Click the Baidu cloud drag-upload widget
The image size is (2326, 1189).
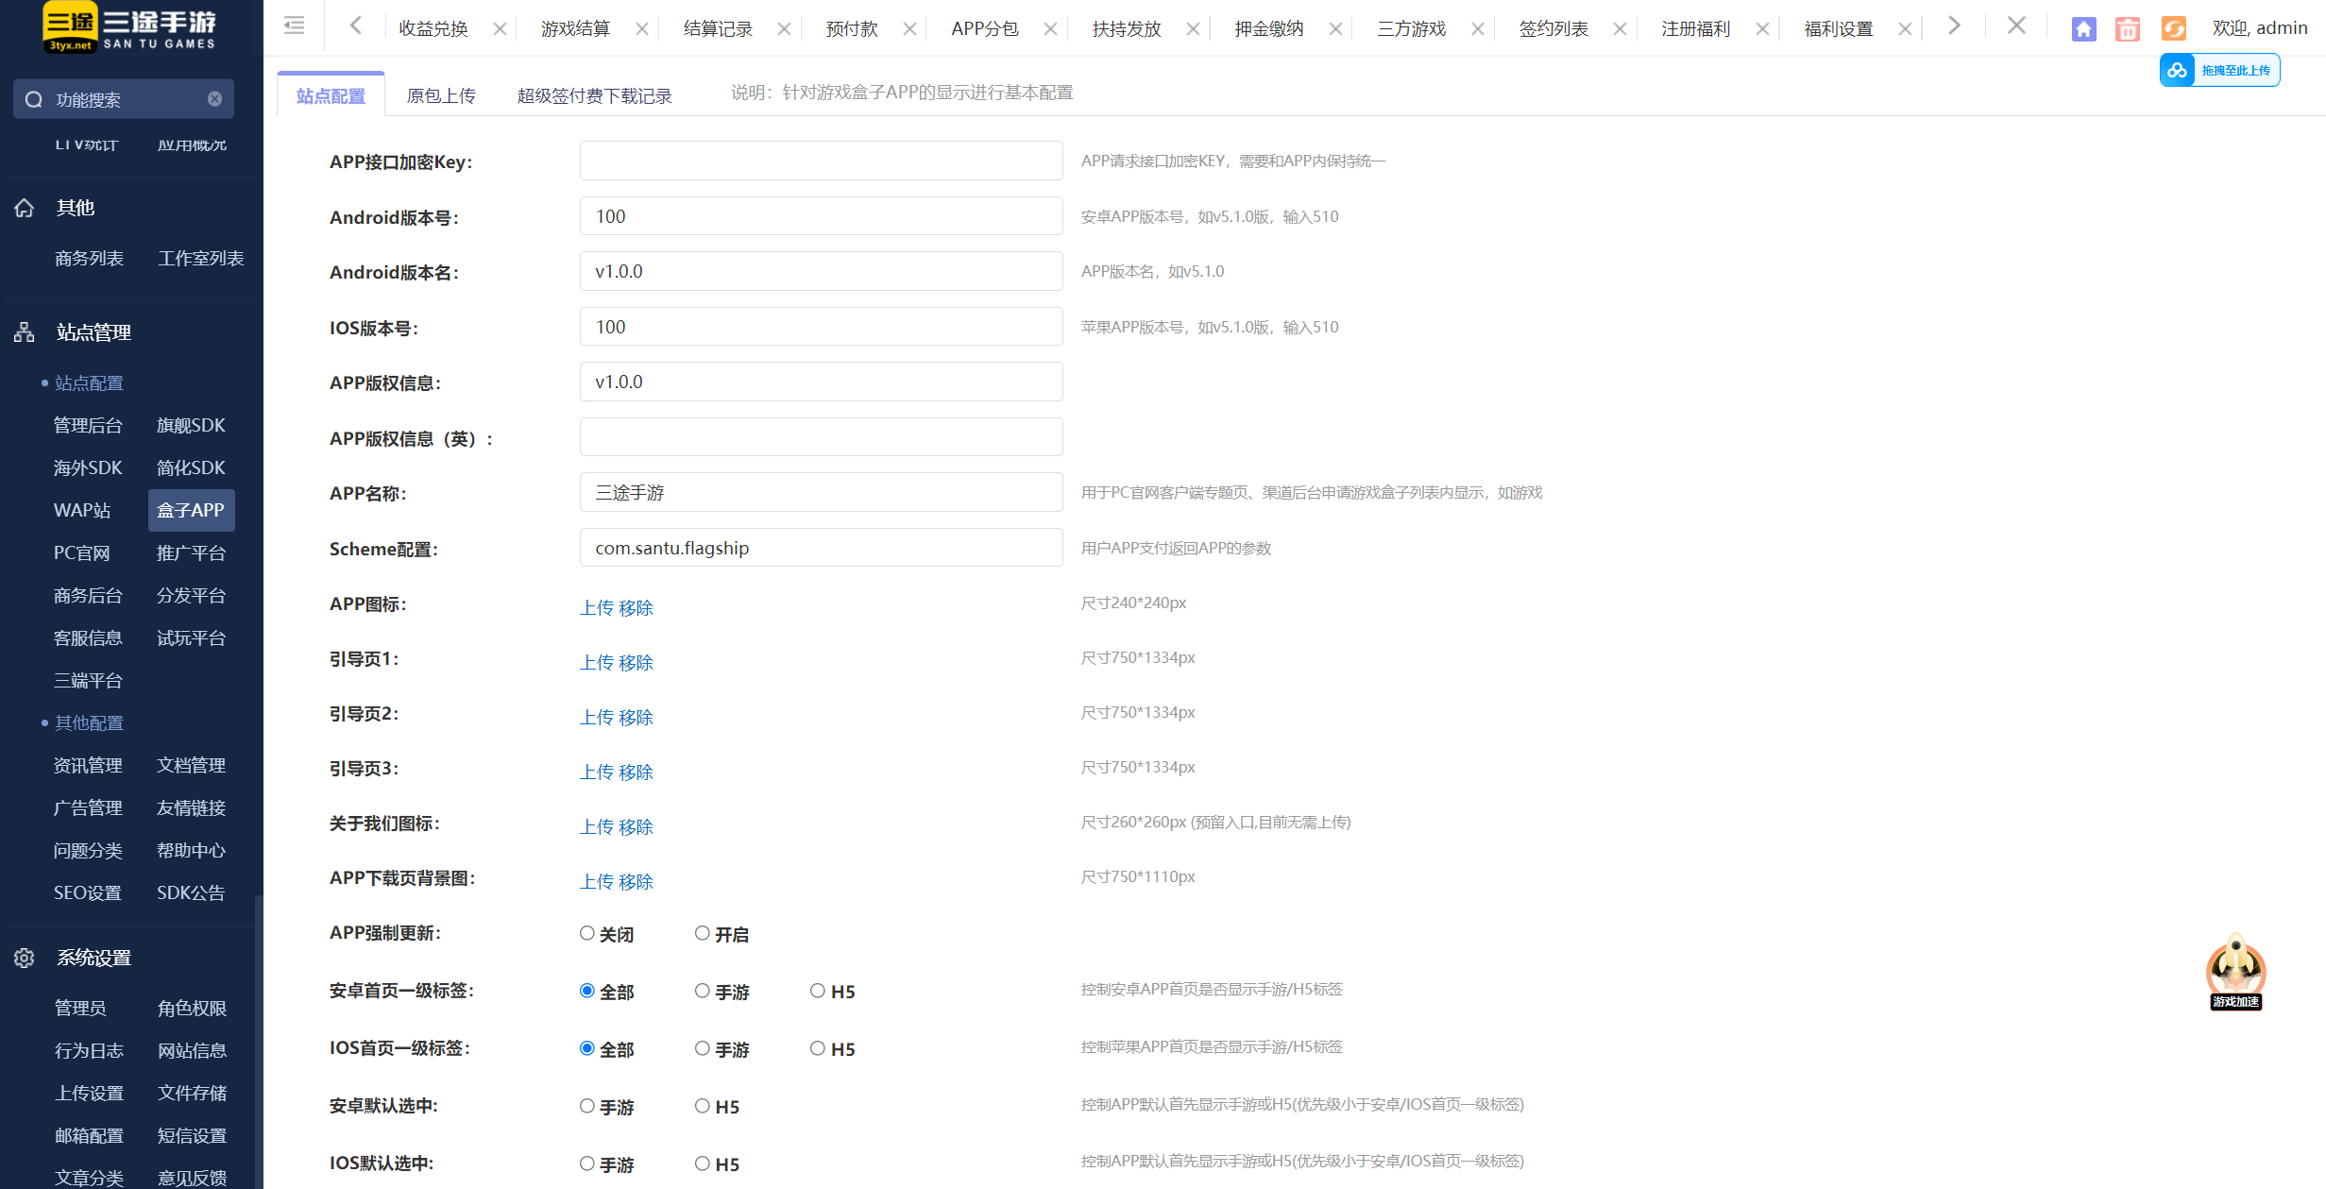pos(2219,71)
